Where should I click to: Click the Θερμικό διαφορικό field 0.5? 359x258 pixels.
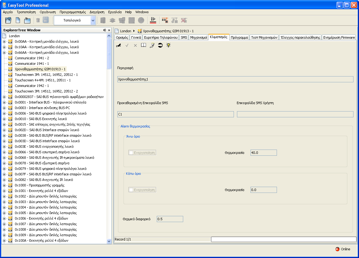pos(170,219)
